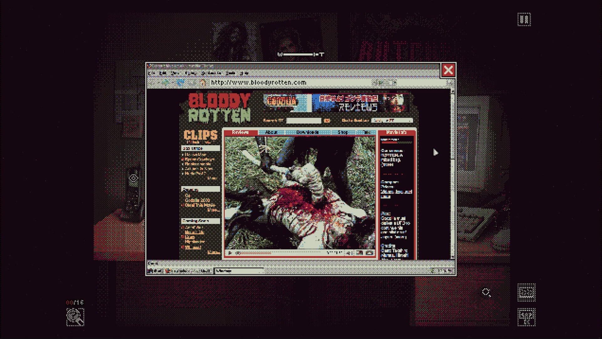Click the video player volume icon

[x=349, y=253]
